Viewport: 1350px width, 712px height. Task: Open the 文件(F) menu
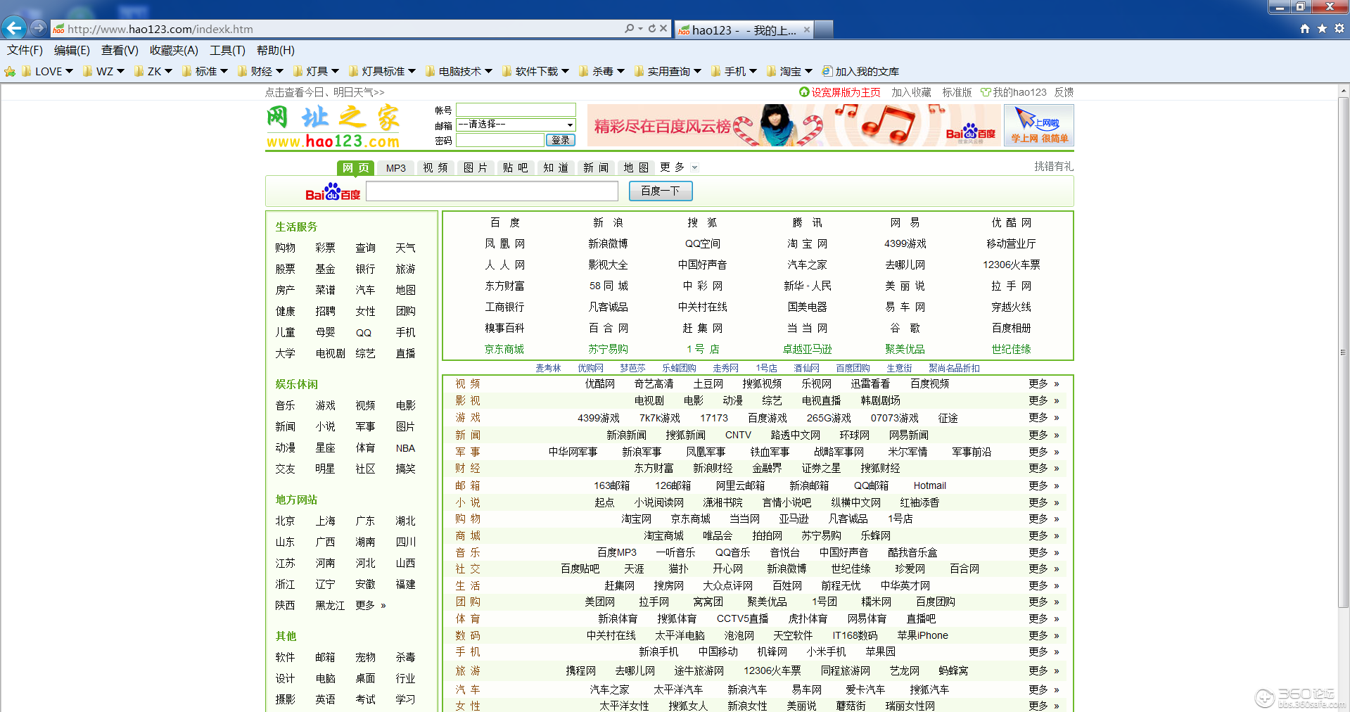(25, 50)
